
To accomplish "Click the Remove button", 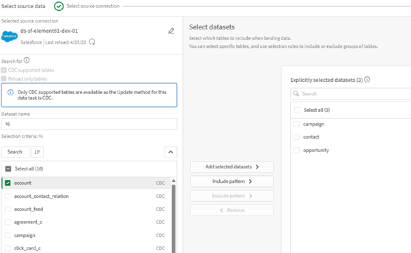I will click(x=232, y=210).
